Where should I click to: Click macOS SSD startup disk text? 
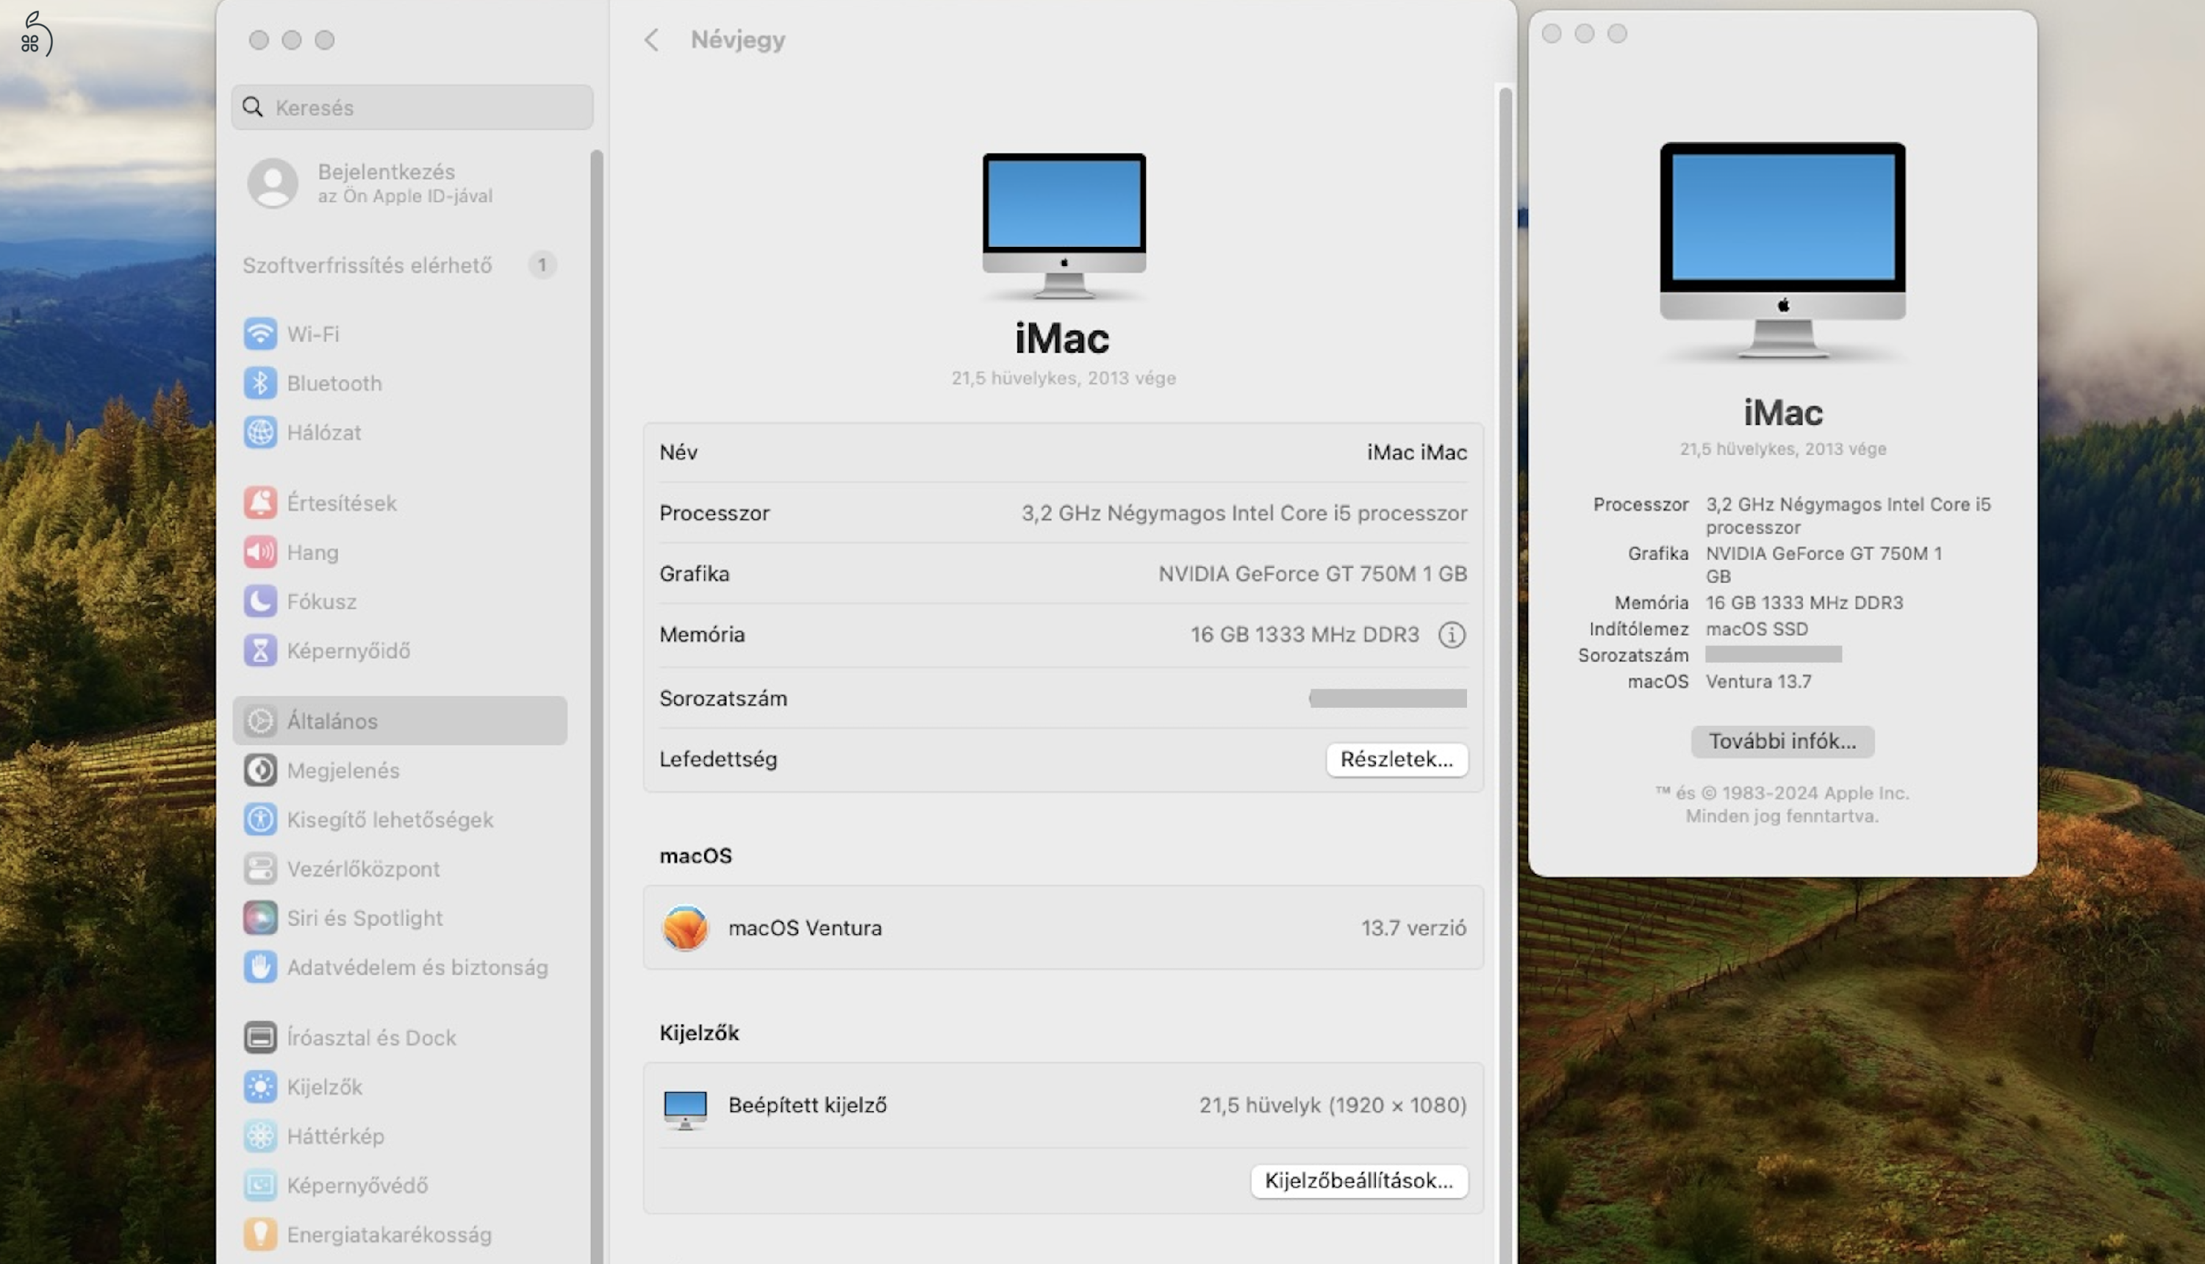click(1756, 628)
